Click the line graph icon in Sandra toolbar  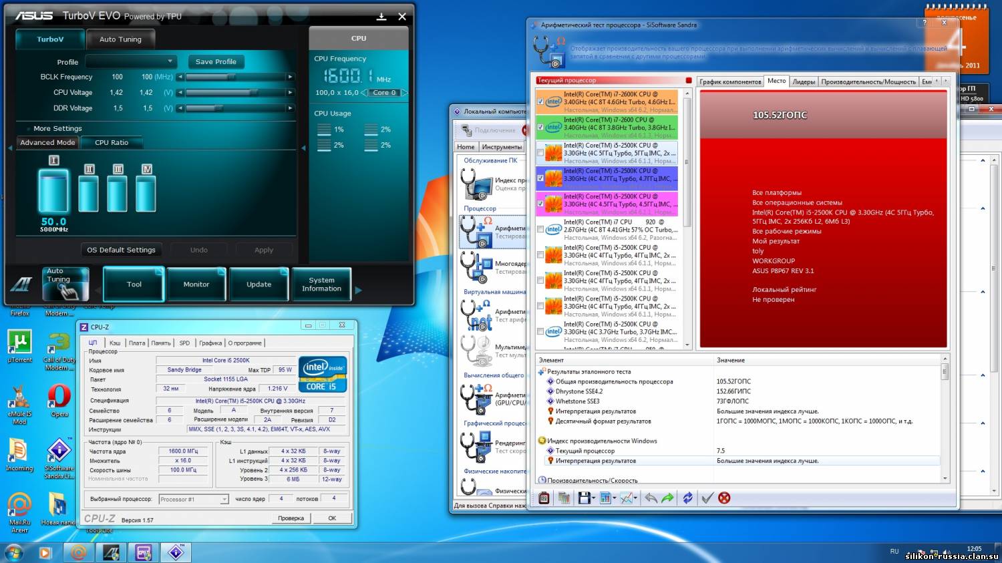[626, 498]
